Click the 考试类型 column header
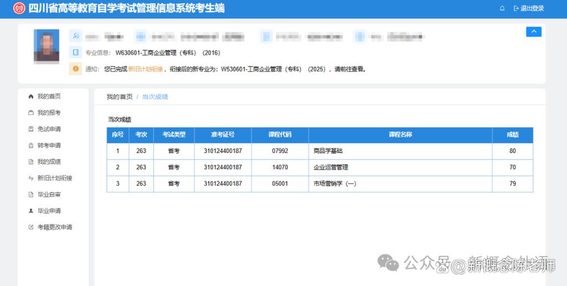The image size is (567, 286). click(174, 135)
